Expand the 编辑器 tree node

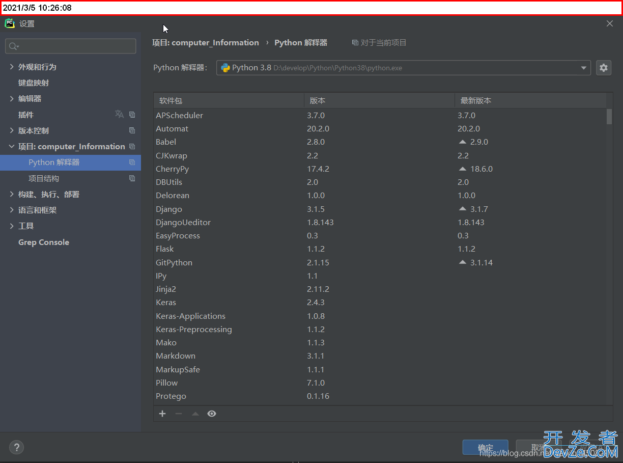tap(12, 98)
